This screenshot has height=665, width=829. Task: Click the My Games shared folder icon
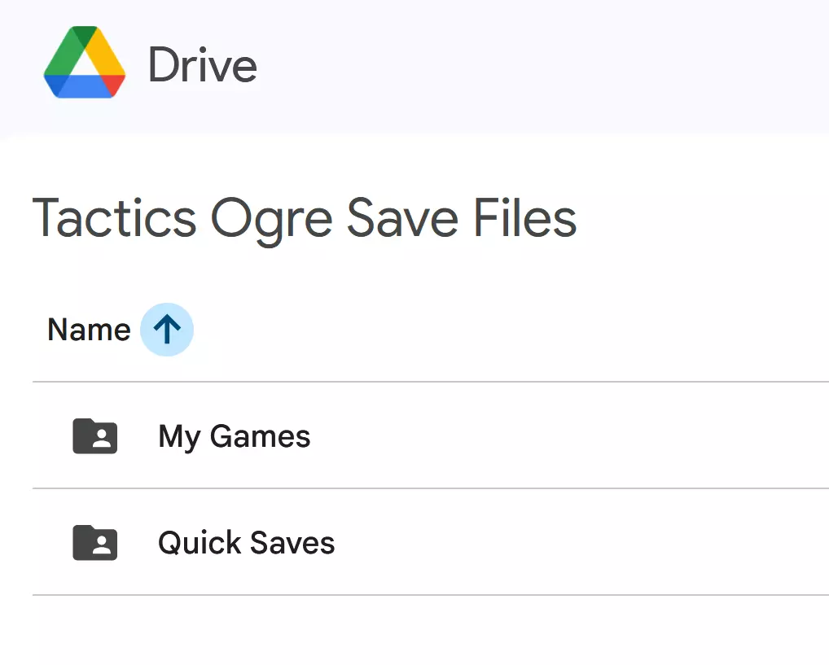[x=95, y=436]
